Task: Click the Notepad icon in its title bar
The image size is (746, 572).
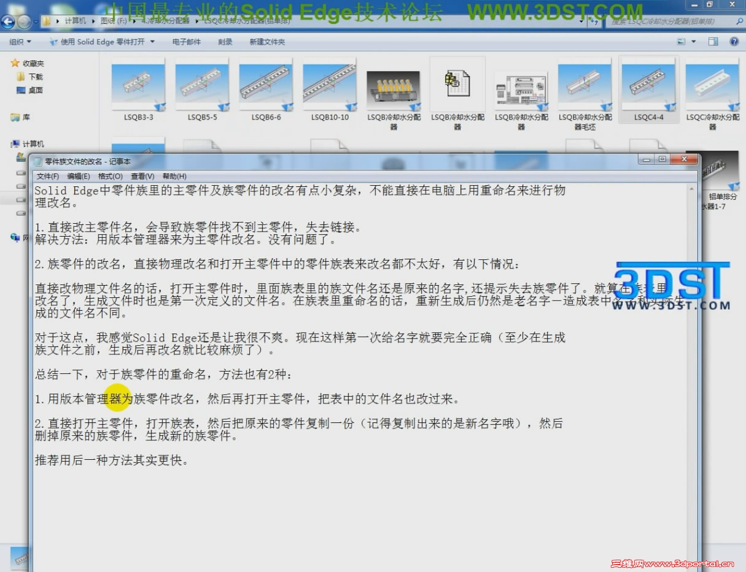Action: (x=38, y=161)
